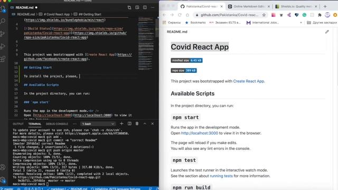Click errors and warnings count in status bar

click(34, 189)
